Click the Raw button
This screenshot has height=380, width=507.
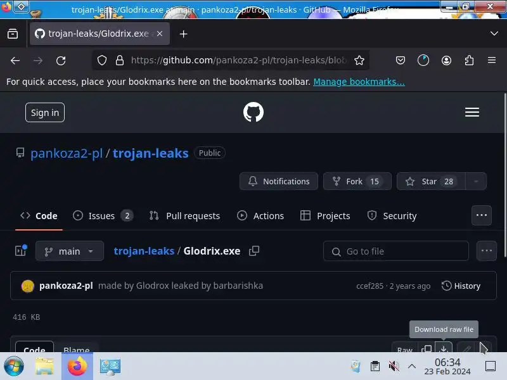(x=405, y=348)
